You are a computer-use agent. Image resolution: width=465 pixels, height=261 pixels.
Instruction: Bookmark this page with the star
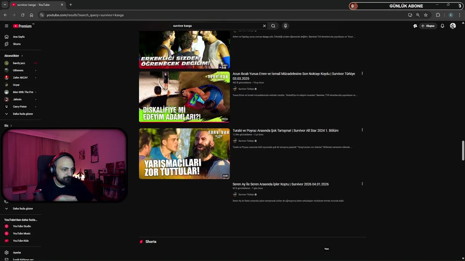click(426, 15)
